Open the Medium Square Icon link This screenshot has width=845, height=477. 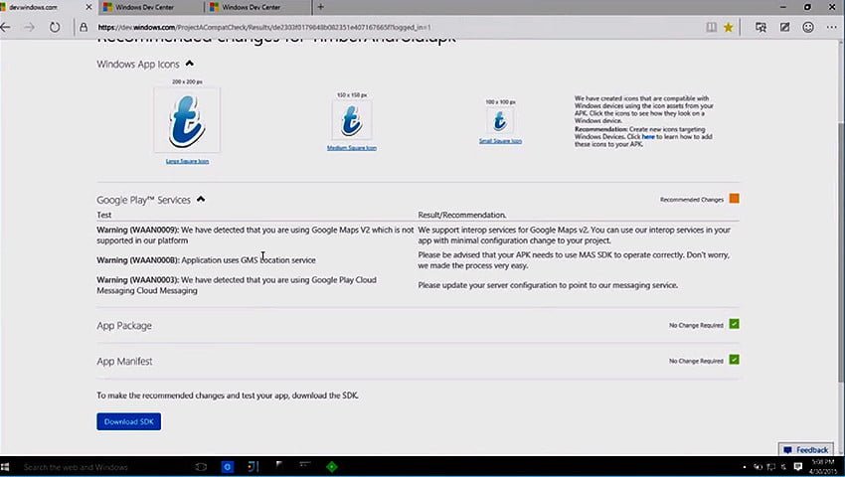pos(352,148)
